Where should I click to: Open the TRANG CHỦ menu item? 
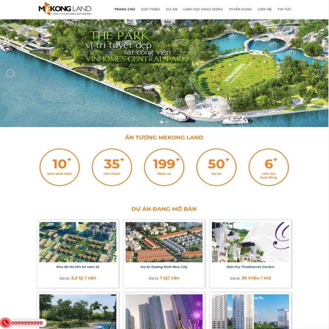(124, 9)
